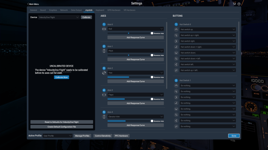268x150 pixels.
Task: Click the Axis 2 Yaw position bar
Action: click(129, 77)
